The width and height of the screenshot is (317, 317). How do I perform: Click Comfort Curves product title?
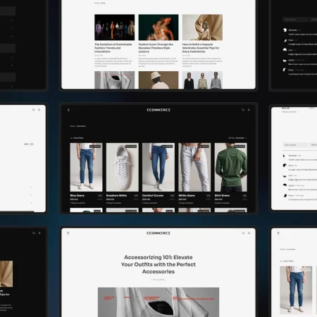tap(153, 195)
